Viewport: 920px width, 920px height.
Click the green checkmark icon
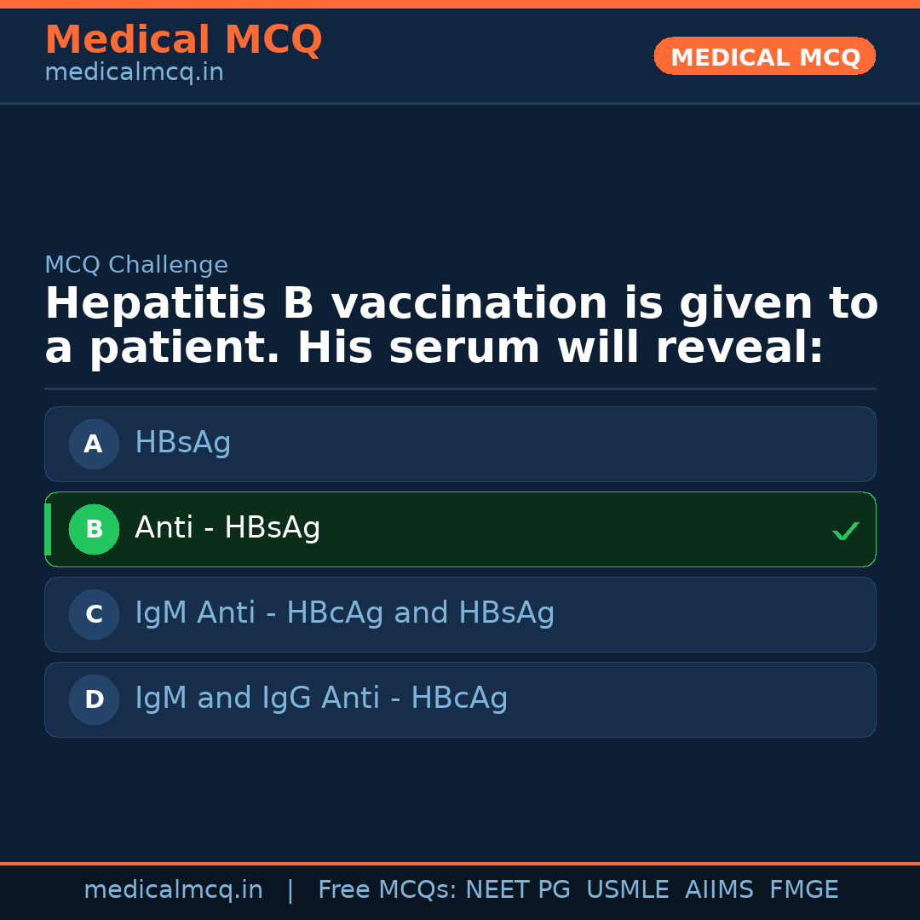pos(845,531)
